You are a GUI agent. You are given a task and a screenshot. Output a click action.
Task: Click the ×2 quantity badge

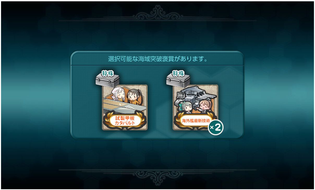pos(216,127)
